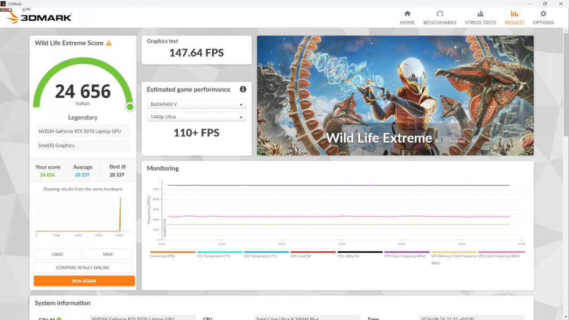Click the Monitoring heading

(163, 169)
